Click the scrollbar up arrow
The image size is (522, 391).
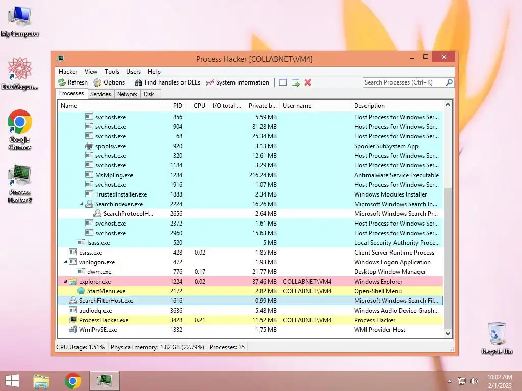pos(448,105)
